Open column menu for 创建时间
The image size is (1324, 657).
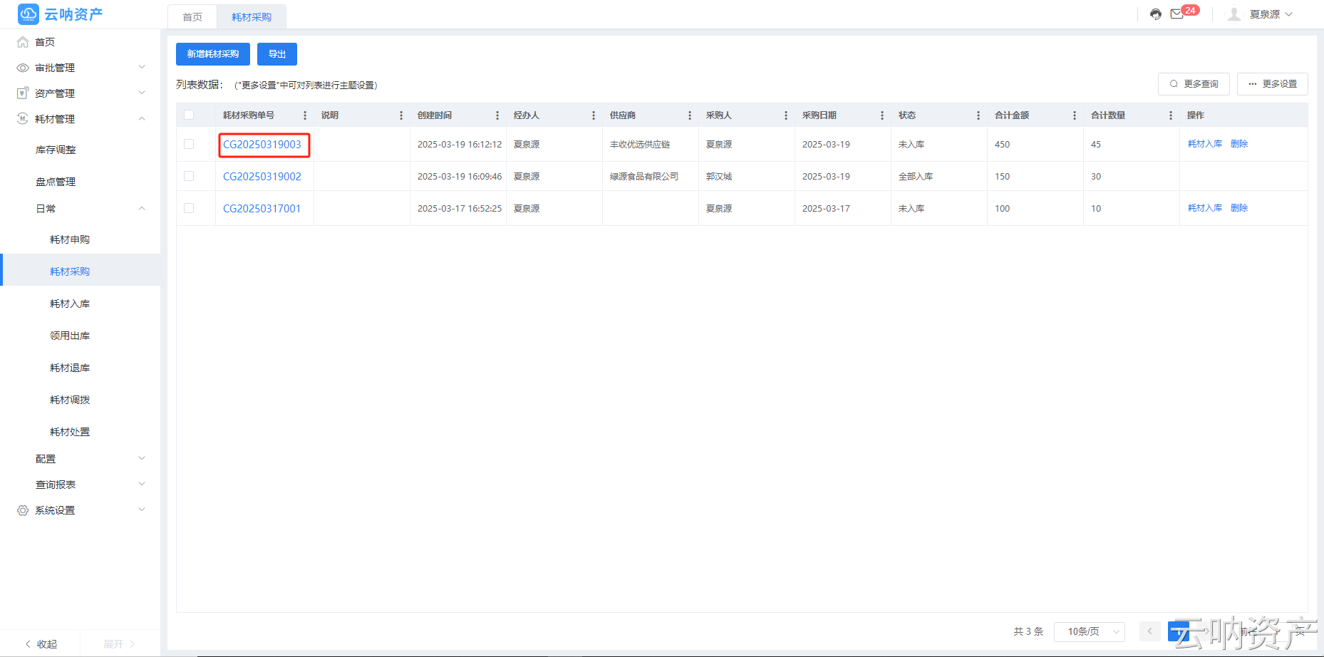[x=497, y=115]
